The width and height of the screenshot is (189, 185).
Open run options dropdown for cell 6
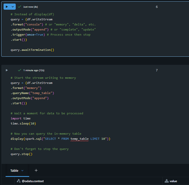13,7
